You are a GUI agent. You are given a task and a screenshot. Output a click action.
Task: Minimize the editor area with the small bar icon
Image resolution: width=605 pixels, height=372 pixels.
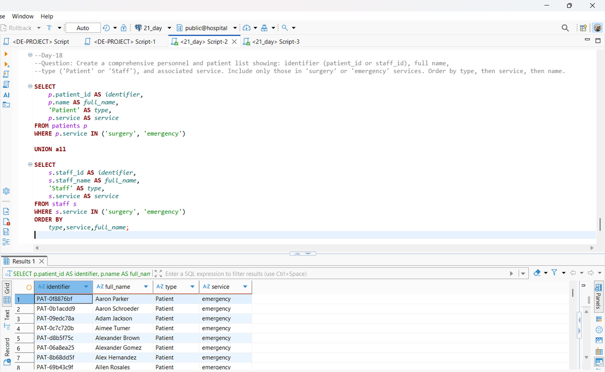coord(588,40)
